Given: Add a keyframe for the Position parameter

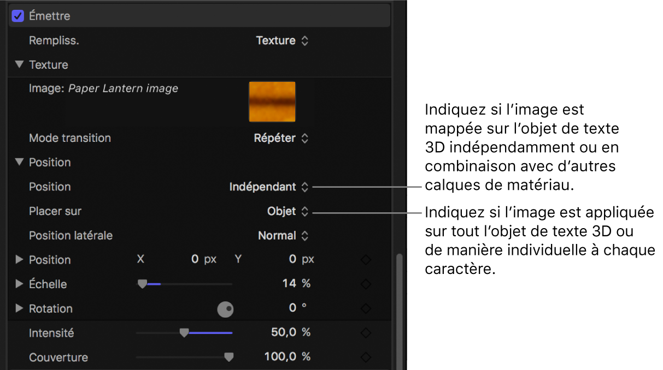Looking at the screenshot, I should [365, 260].
